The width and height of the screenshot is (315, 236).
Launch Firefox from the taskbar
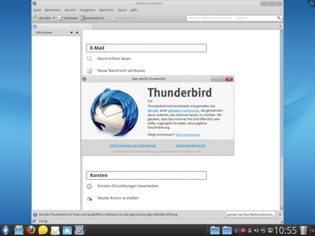tap(31, 230)
